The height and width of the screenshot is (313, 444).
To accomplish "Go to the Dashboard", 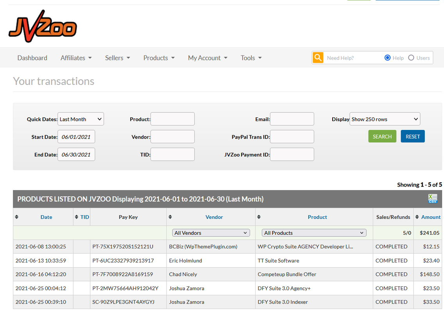I will (x=32, y=58).
